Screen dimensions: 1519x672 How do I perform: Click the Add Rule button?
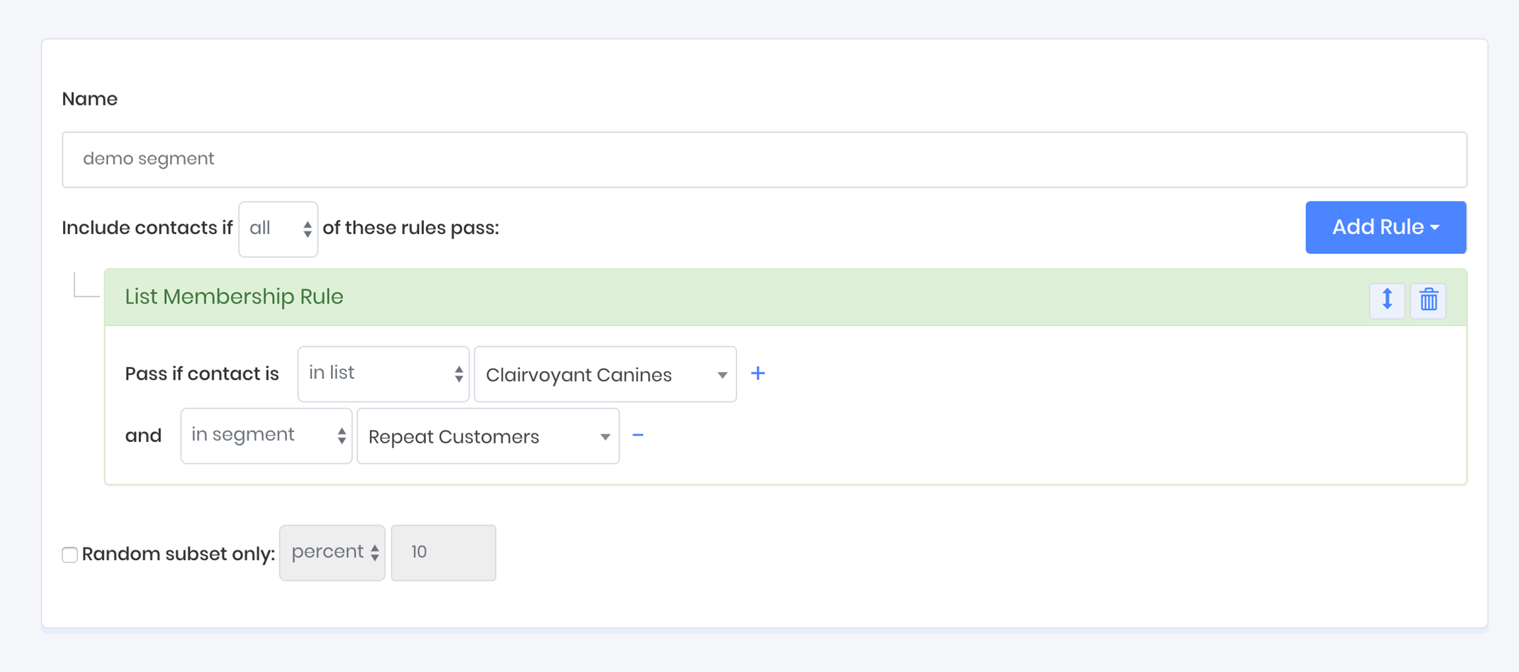coord(1385,227)
